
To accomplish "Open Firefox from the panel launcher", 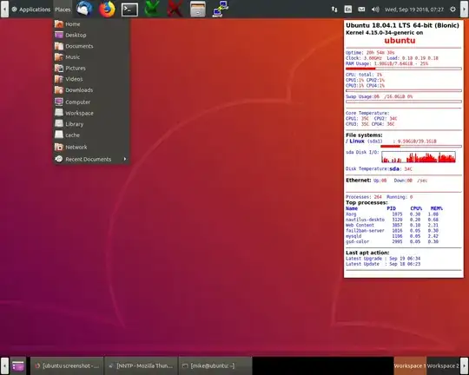I will [107, 9].
